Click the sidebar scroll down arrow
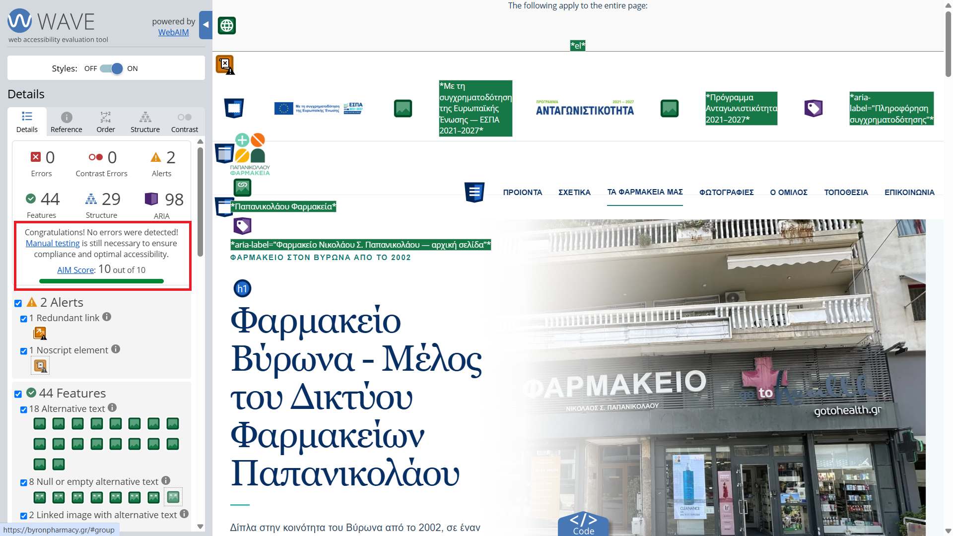953x536 pixels. tap(201, 527)
